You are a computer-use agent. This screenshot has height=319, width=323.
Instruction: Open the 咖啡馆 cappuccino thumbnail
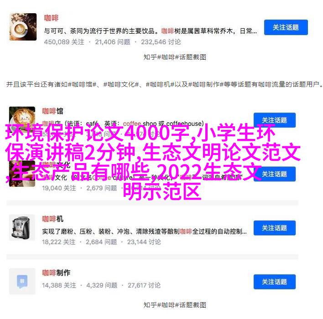(22, 117)
